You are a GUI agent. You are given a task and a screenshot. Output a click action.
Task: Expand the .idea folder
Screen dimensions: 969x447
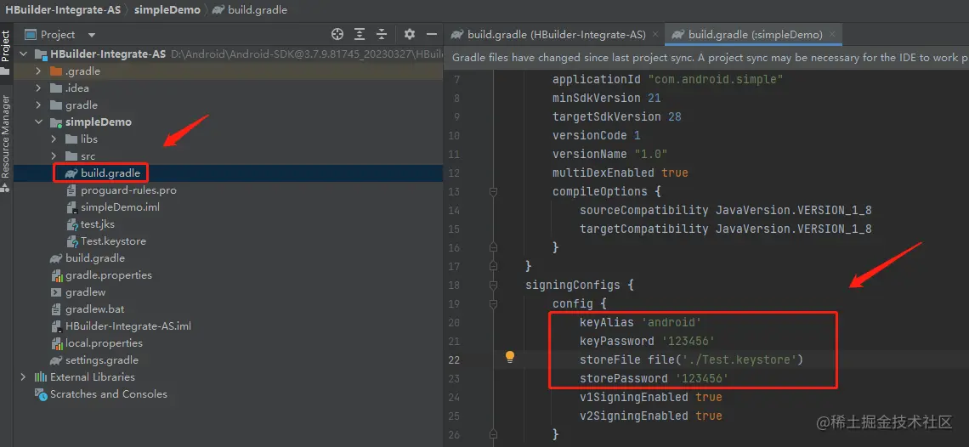tap(38, 88)
